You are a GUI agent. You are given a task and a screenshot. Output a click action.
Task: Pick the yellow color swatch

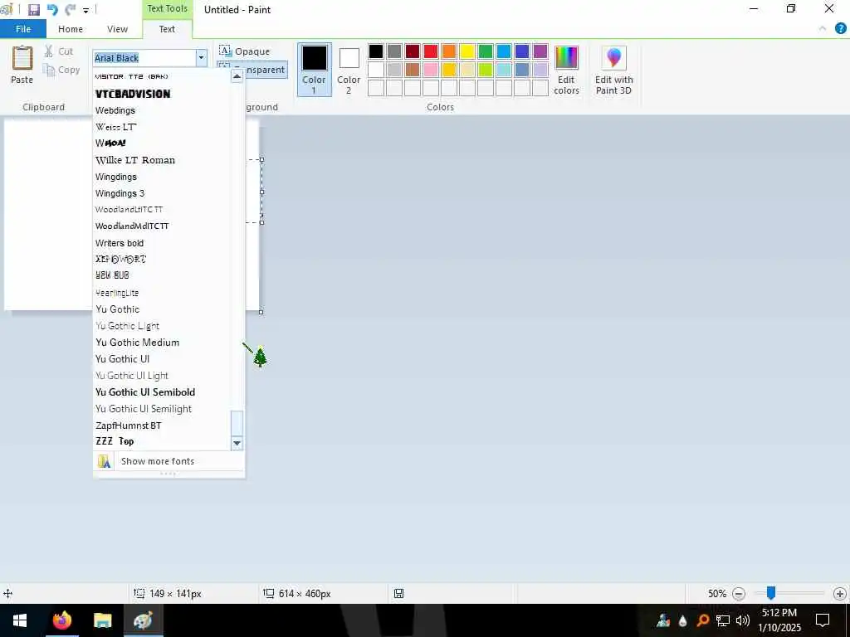(467, 51)
